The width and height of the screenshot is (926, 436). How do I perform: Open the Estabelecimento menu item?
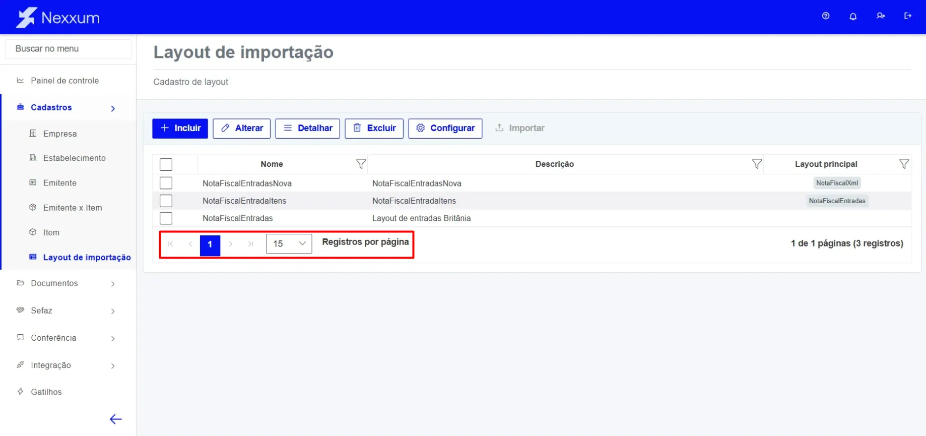(x=74, y=158)
